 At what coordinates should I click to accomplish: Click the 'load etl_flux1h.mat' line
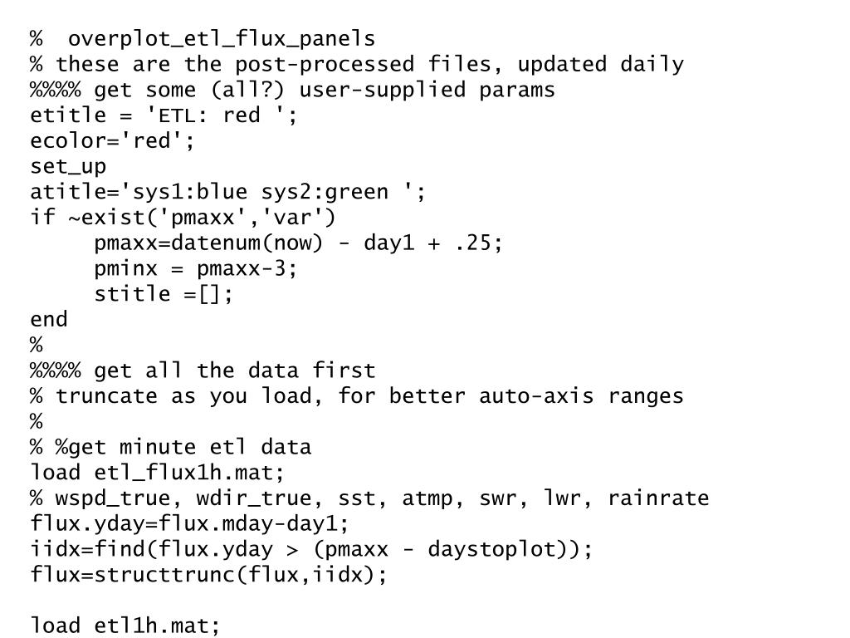(158, 473)
